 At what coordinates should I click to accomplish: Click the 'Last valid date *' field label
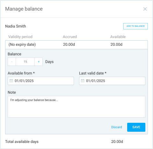coord(93,73)
